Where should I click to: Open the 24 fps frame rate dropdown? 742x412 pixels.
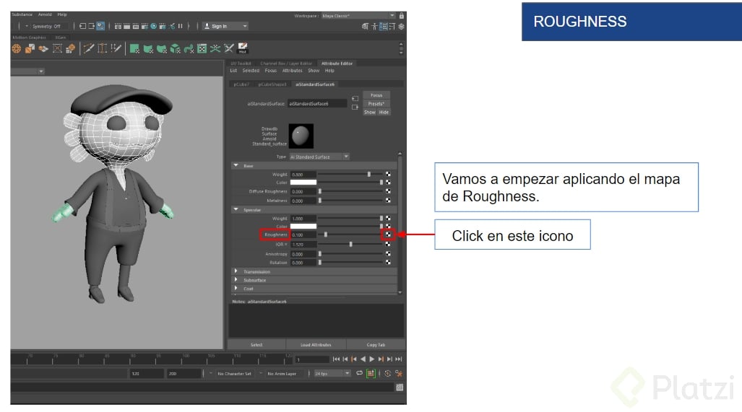pyautogui.click(x=332, y=374)
